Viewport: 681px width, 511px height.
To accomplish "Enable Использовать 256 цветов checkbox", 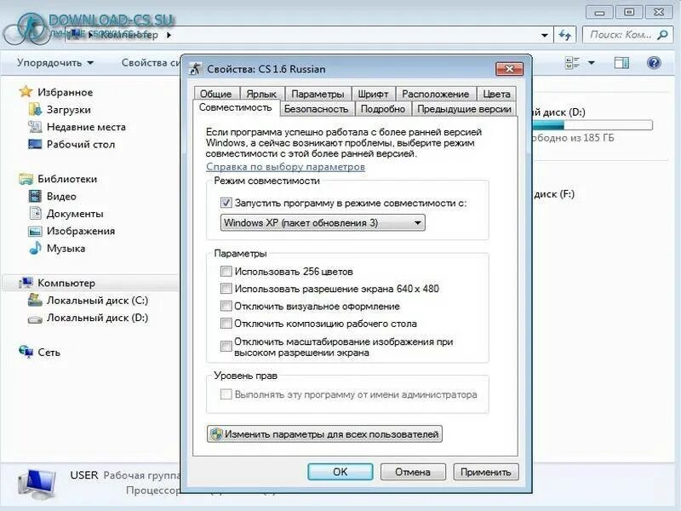I will tap(226, 272).
